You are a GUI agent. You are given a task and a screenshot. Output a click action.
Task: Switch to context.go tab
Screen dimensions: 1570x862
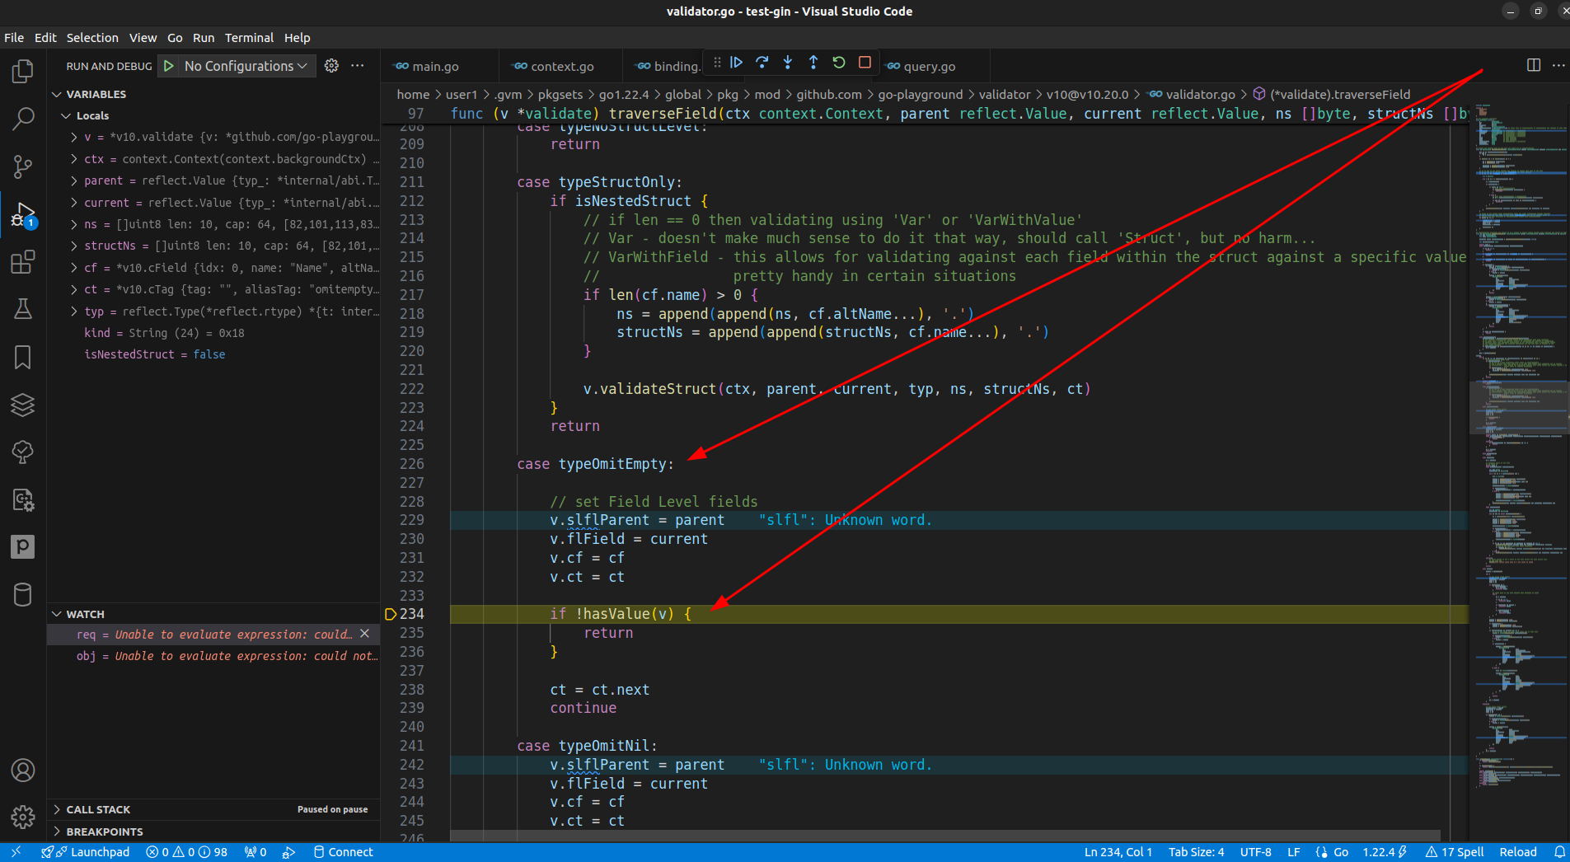(x=562, y=67)
